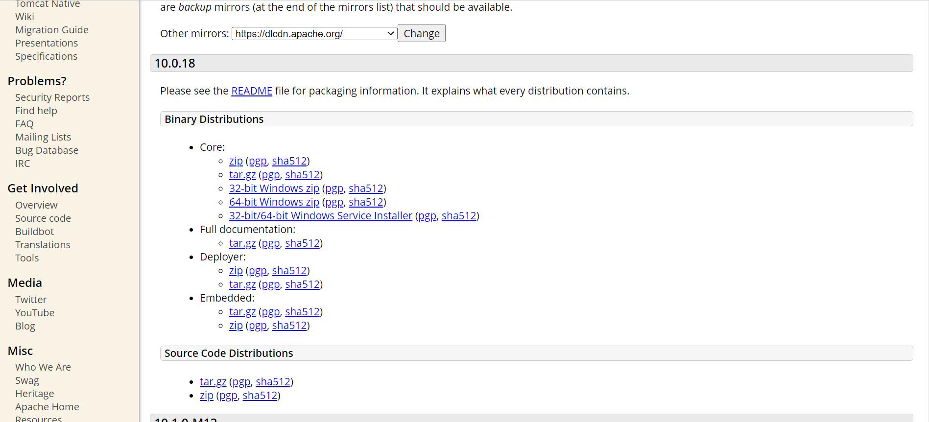Open Blog under Media
The width and height of the screenshot is (929, 422).
click(x=25, y=326)
